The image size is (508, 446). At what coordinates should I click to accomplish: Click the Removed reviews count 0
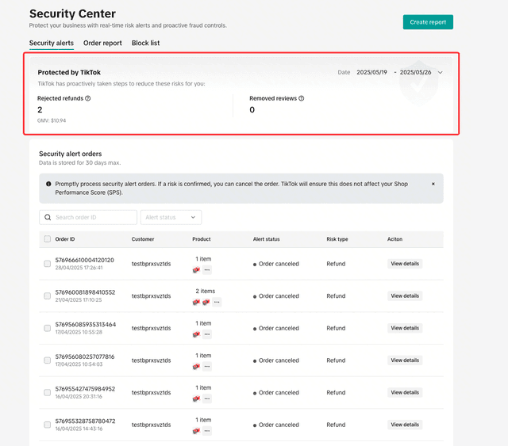tap(252, 110)
